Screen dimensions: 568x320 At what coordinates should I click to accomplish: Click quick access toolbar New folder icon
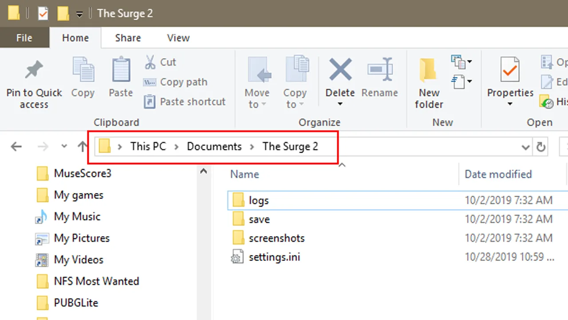click(63, 13)
